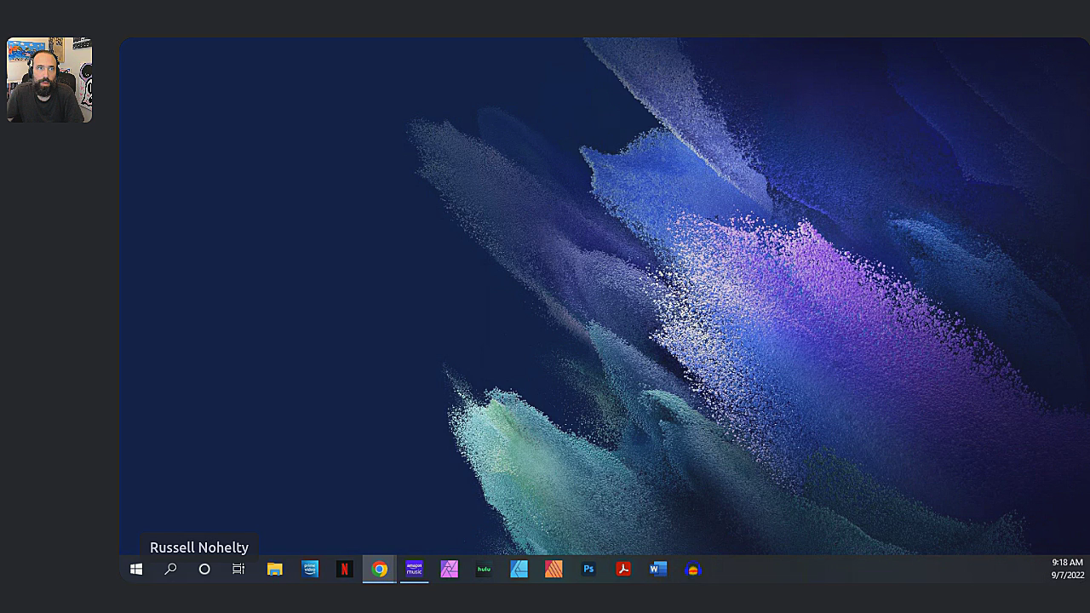
Task: Launch File Explorer from the taskbar
Action: (274, 569)
